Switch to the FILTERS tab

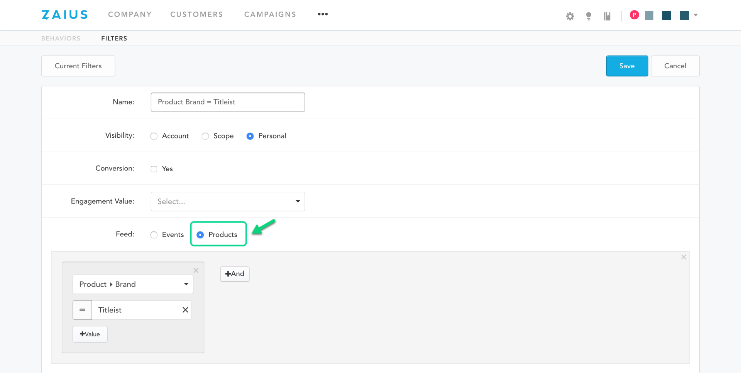point(114,39)
